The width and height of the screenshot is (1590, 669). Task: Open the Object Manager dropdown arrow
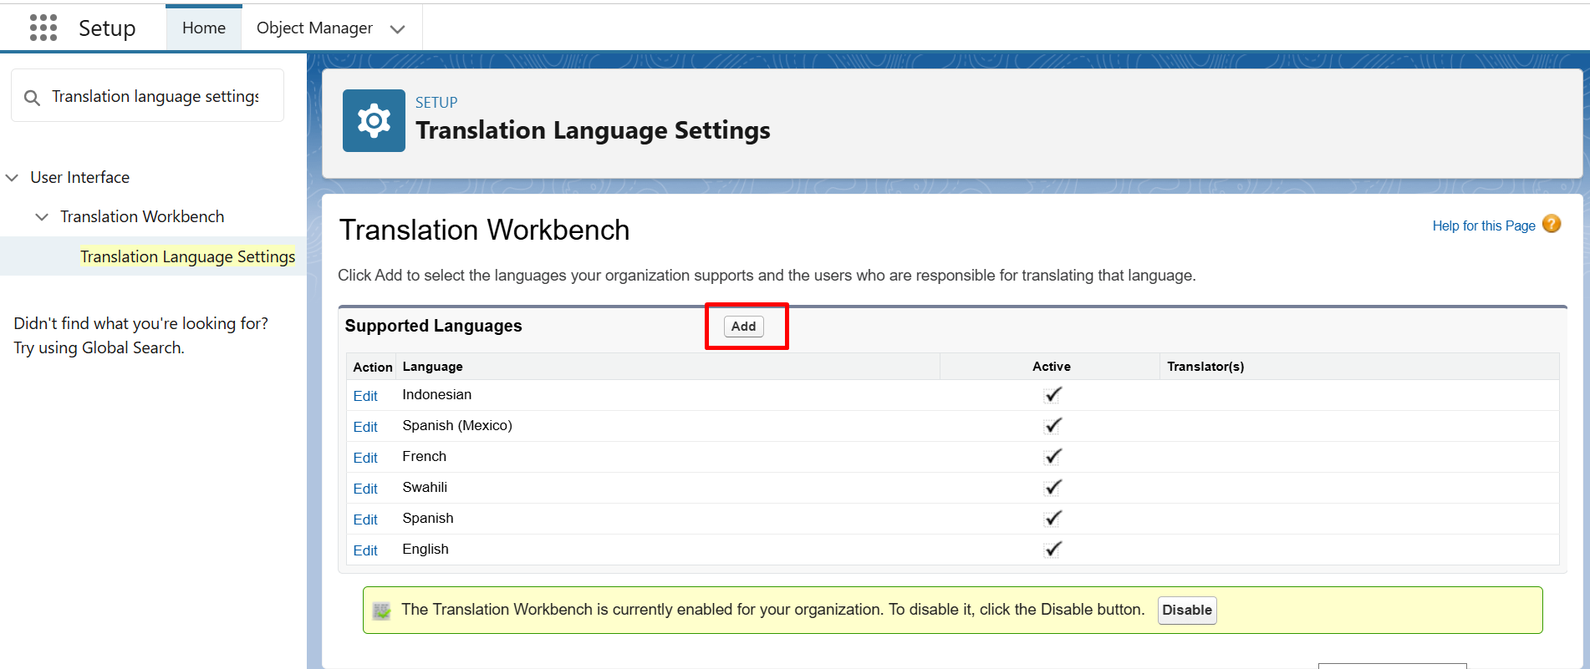tap(398, 29)
